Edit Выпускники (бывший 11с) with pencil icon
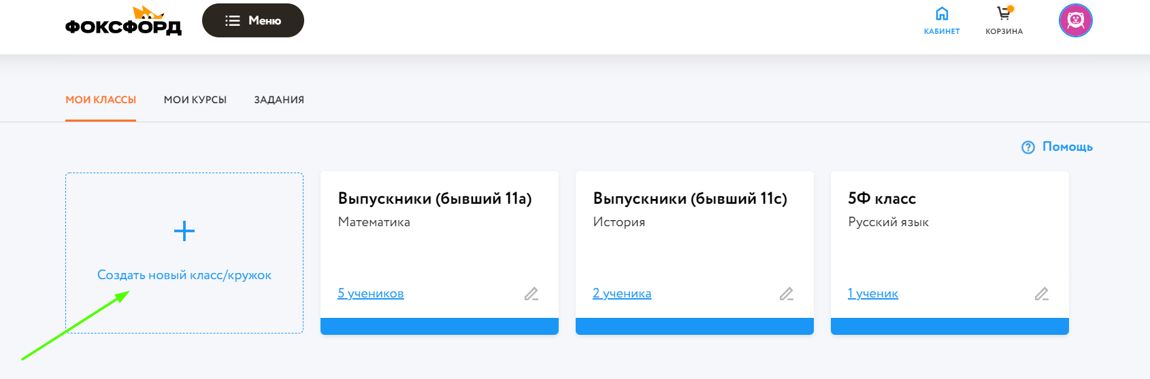This screenshot has width=1150, height=379. click(x=787, y=293)
